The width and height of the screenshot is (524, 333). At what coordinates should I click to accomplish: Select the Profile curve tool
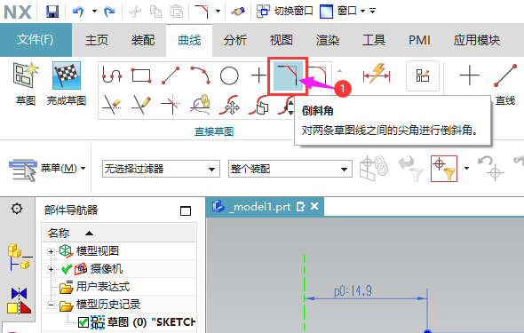(x=112, y=75)
